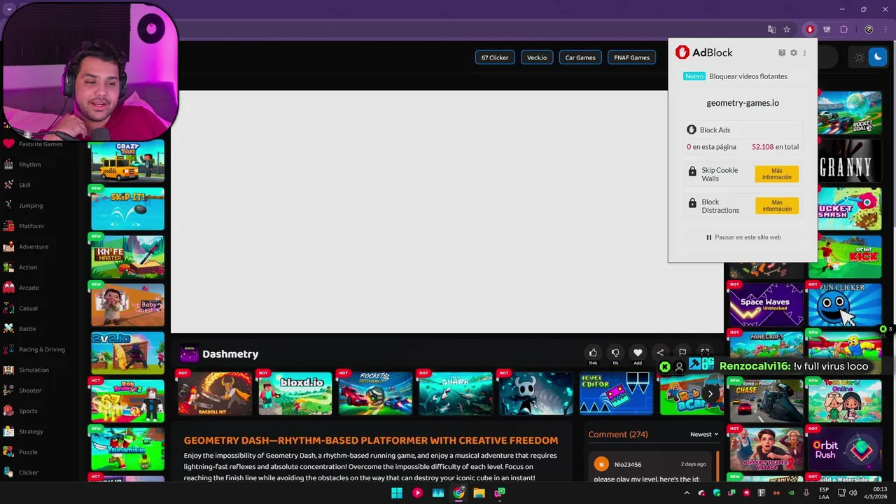Open 2v2.io game thumbnail
Viewport: 896px width, 504px height.
[127, 353]
